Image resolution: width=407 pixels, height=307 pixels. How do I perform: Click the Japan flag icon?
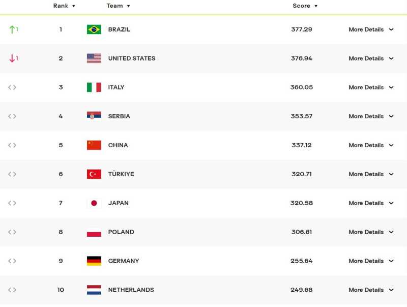(94, 203)
